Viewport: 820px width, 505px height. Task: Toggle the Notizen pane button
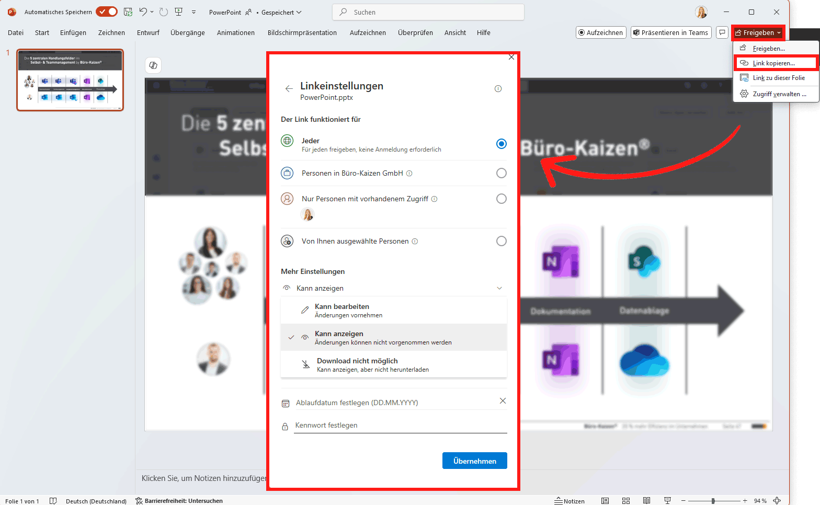tap(570, 501)
